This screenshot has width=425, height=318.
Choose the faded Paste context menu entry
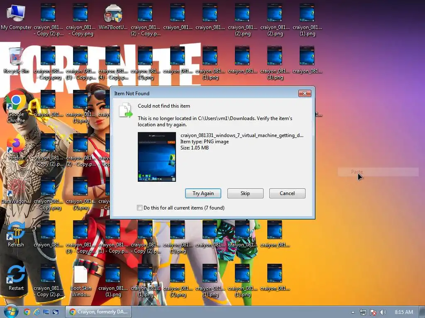[x=378, y=172]
